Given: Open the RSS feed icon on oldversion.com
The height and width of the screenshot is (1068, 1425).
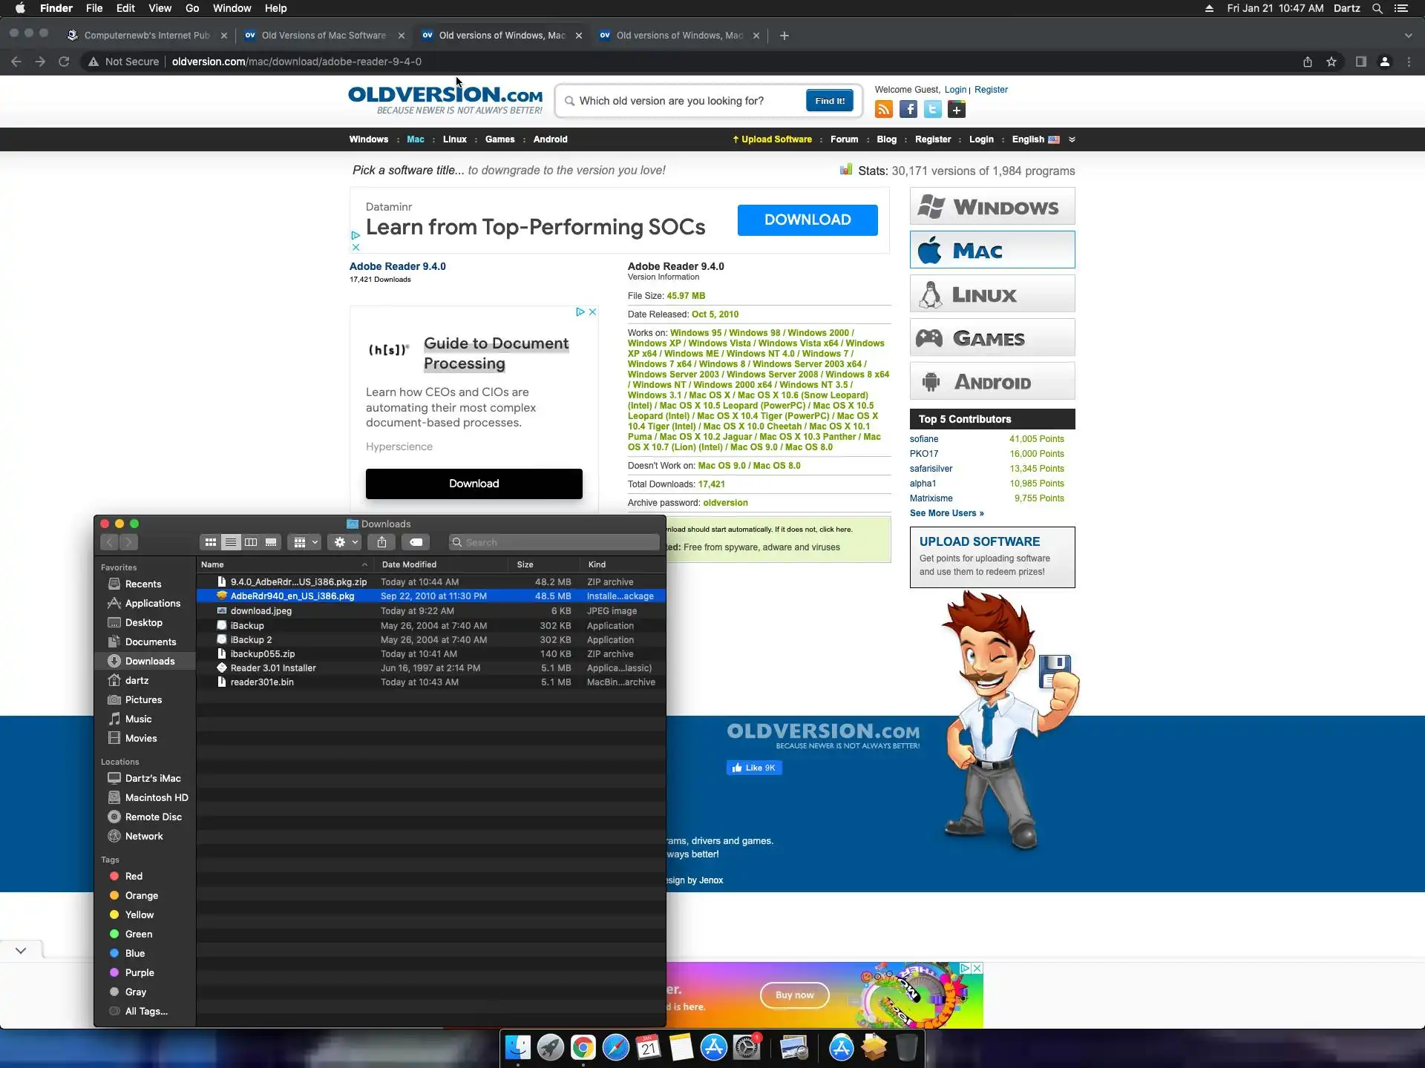Looking at the screenshot, I should [x=883, y=110].
